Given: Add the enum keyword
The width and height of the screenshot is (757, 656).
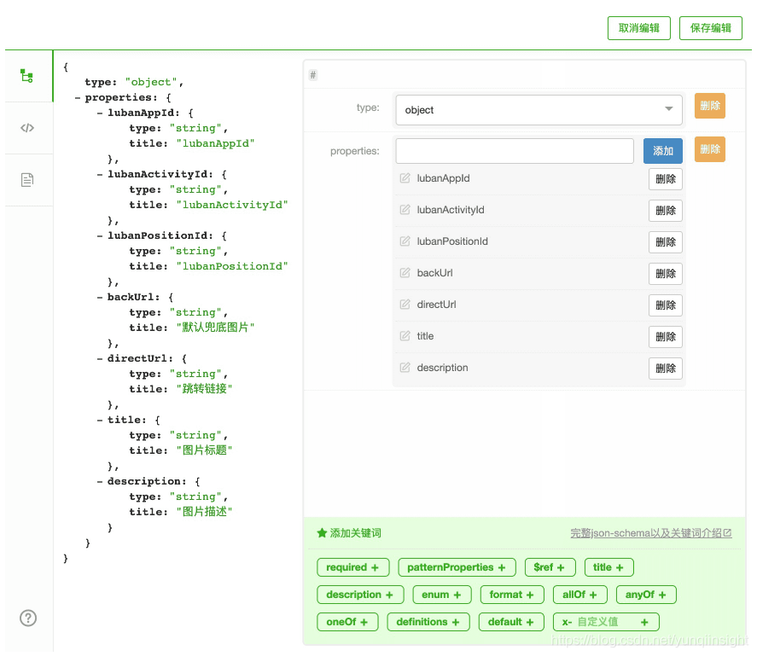Looking at the screenshot, I should (442, 595).
